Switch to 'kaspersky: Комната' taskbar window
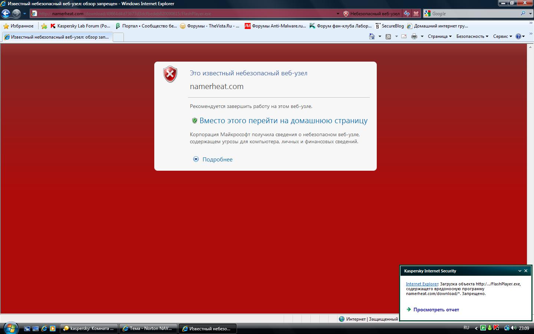534x334 pixels. tap(89, 328)
